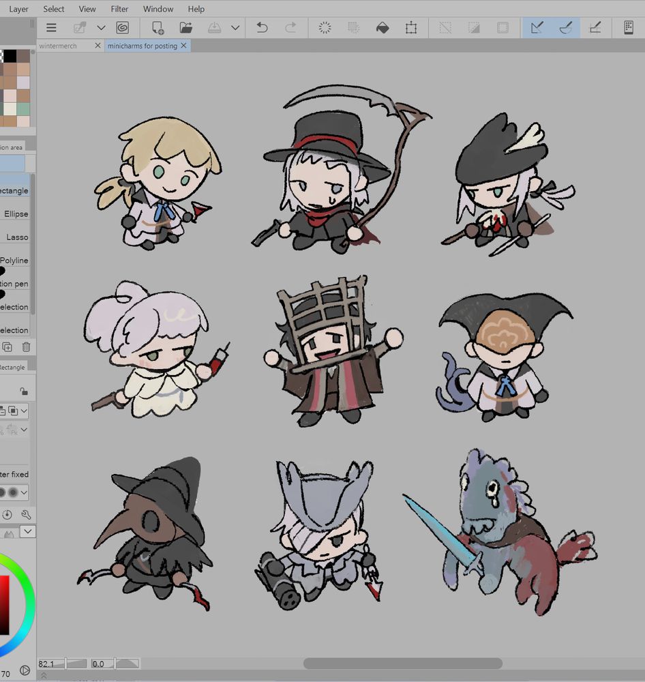Toggle snap to grid
This screenshot has width=645, height=682.
(595, 28)
